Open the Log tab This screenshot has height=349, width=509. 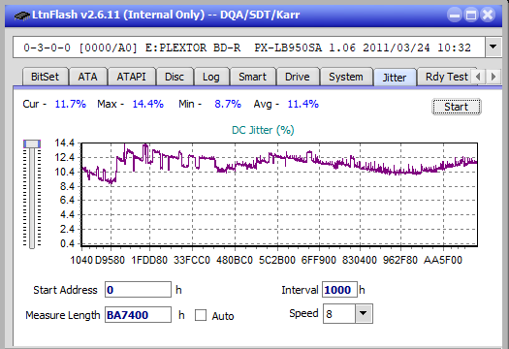click(211, 77)
